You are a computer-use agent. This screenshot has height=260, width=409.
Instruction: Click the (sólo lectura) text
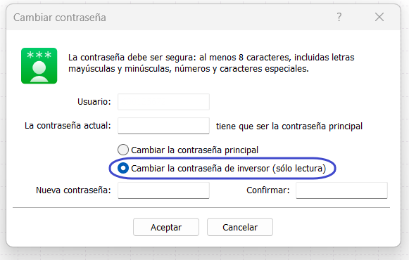[x=299, y=169]
